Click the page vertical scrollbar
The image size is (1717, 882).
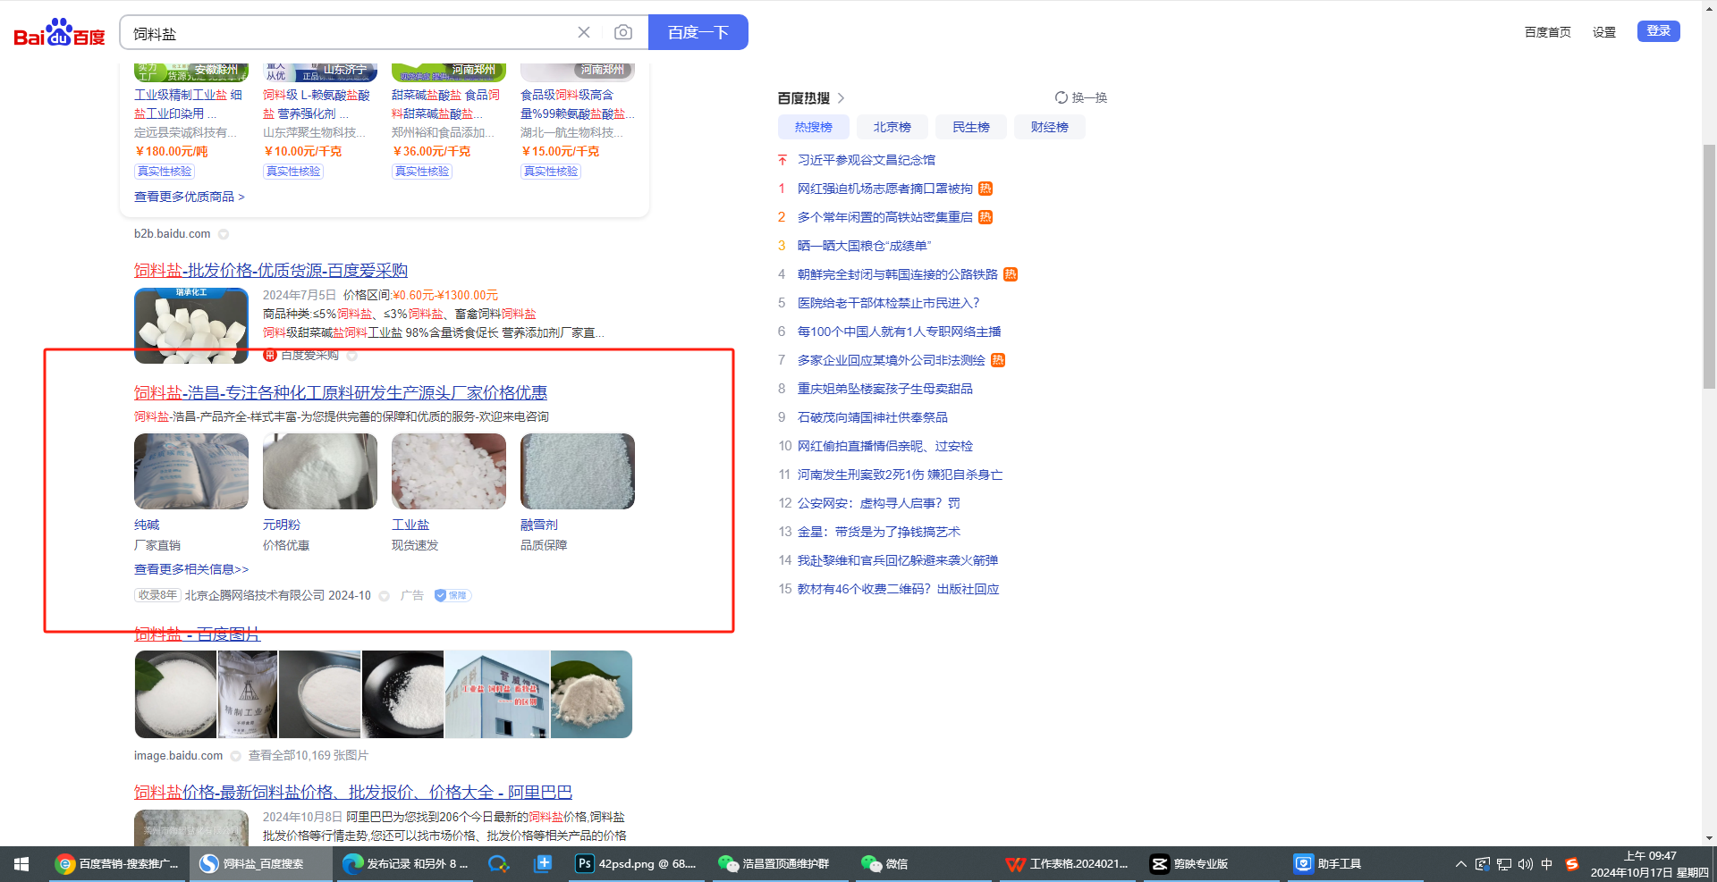(x=1709, y=266)
